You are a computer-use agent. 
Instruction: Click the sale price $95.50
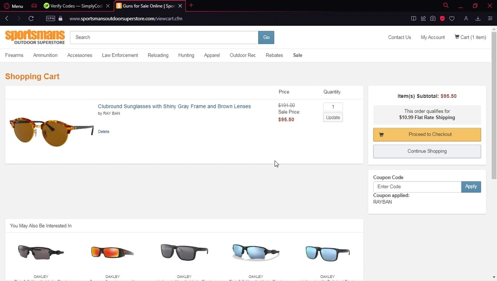pos(286,119)
